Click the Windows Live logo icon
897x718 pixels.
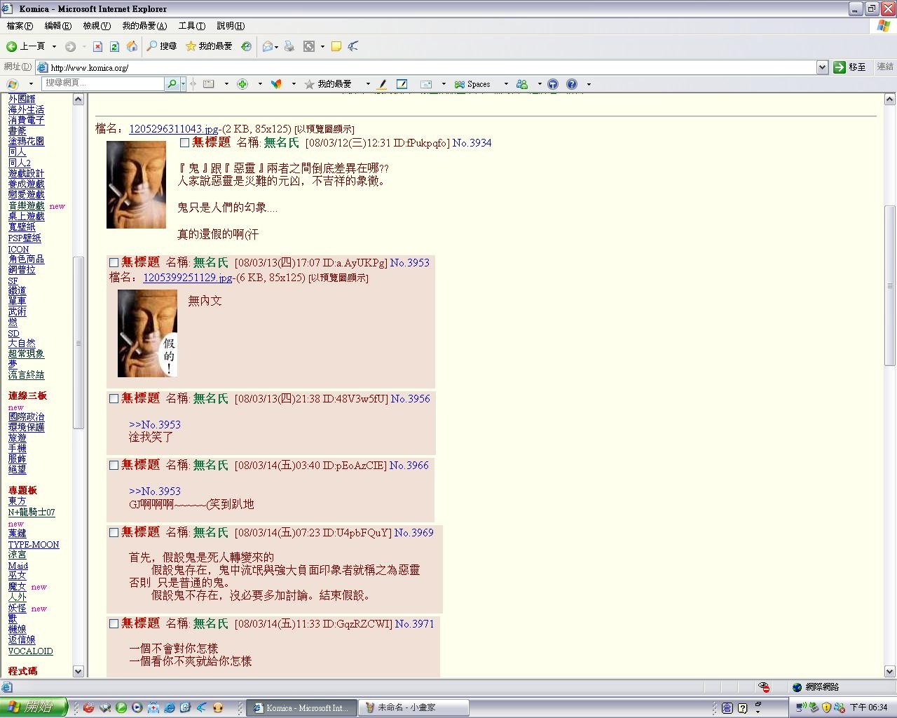point(13,84)
